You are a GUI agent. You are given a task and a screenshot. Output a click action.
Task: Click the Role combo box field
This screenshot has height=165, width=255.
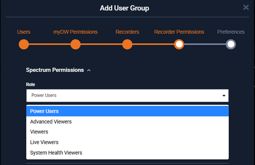click(x=123, y=95)
